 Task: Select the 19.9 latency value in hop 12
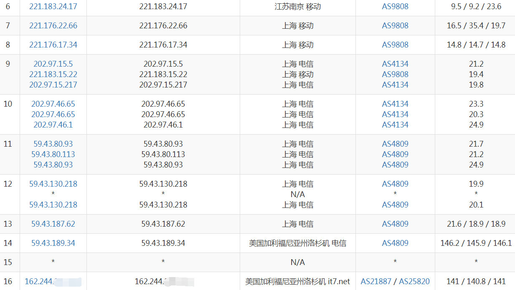[x=476, y=184]
